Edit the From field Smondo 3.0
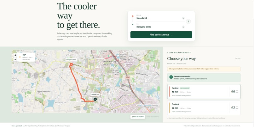 click(x=158, y=18)
